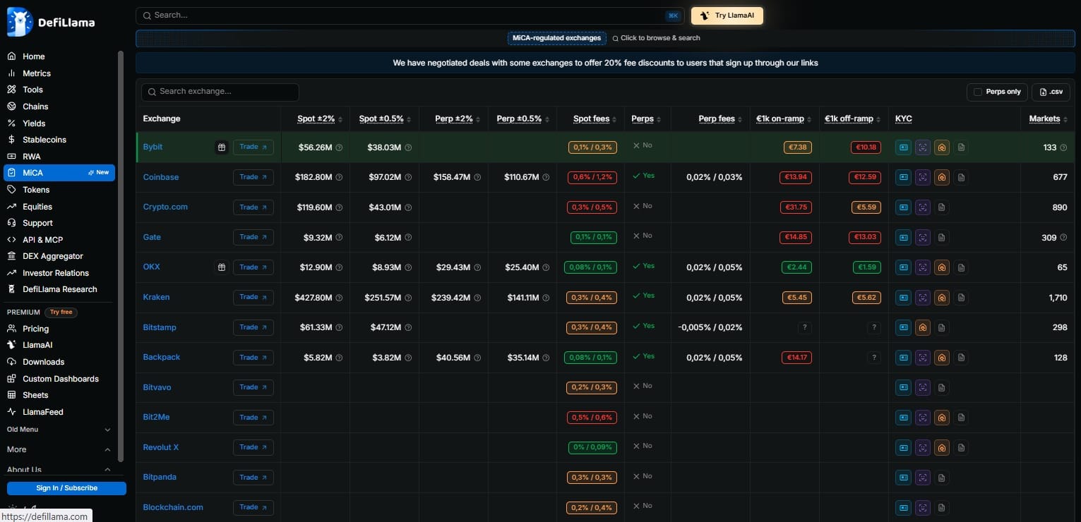The image size is (1081, 522).
Task: Click the Try free premium badge
Action: 61,312
